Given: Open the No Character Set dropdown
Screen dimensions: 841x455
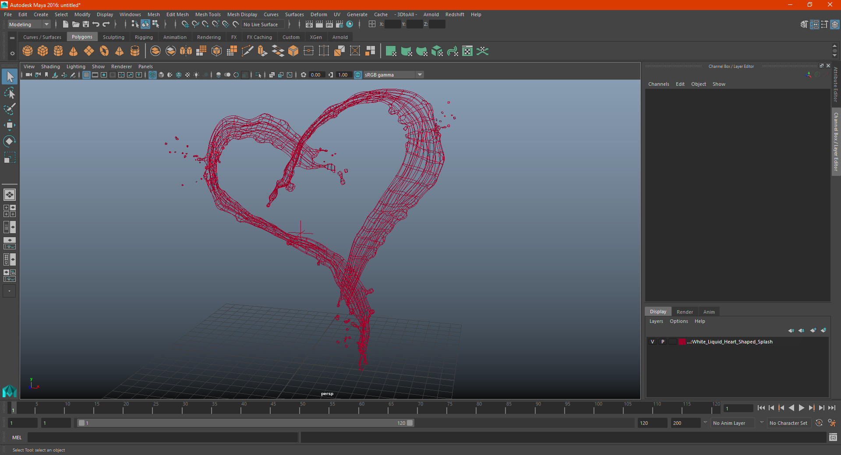Looking at the screenshot, I should 789,423.
